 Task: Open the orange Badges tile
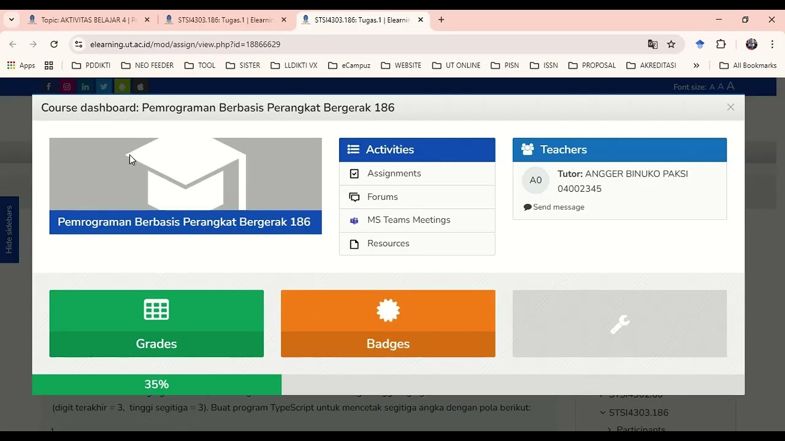(388, 323)
